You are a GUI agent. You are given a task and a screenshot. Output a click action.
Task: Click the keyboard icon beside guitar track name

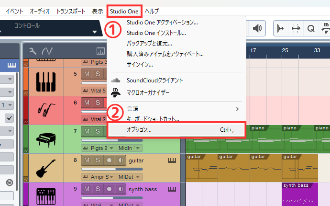(172, 160)
